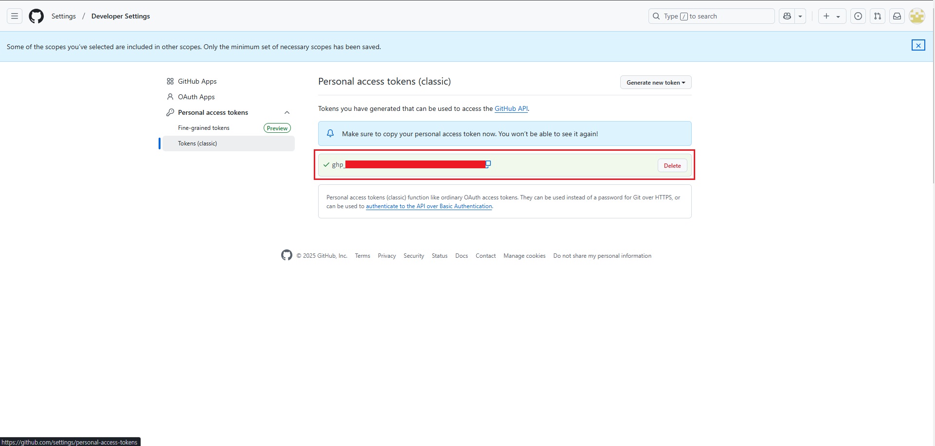The width and height of the screenshot is (935, 446).
Task: Open the Create new plus menu
Action: (832, 16)
